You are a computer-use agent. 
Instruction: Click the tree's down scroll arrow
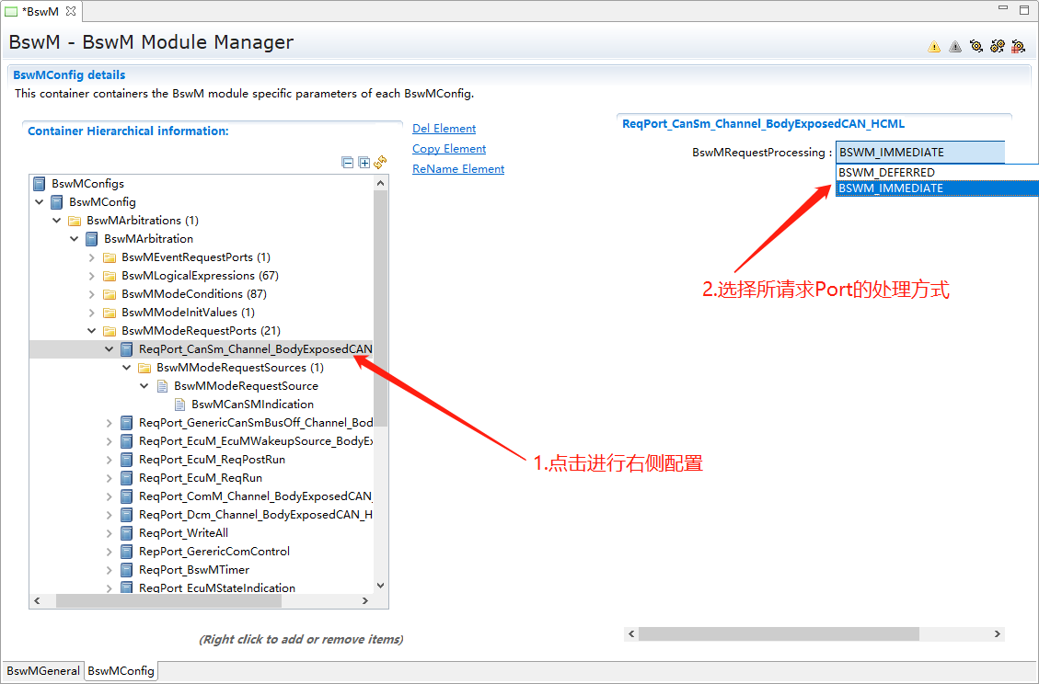pos(381,584)
